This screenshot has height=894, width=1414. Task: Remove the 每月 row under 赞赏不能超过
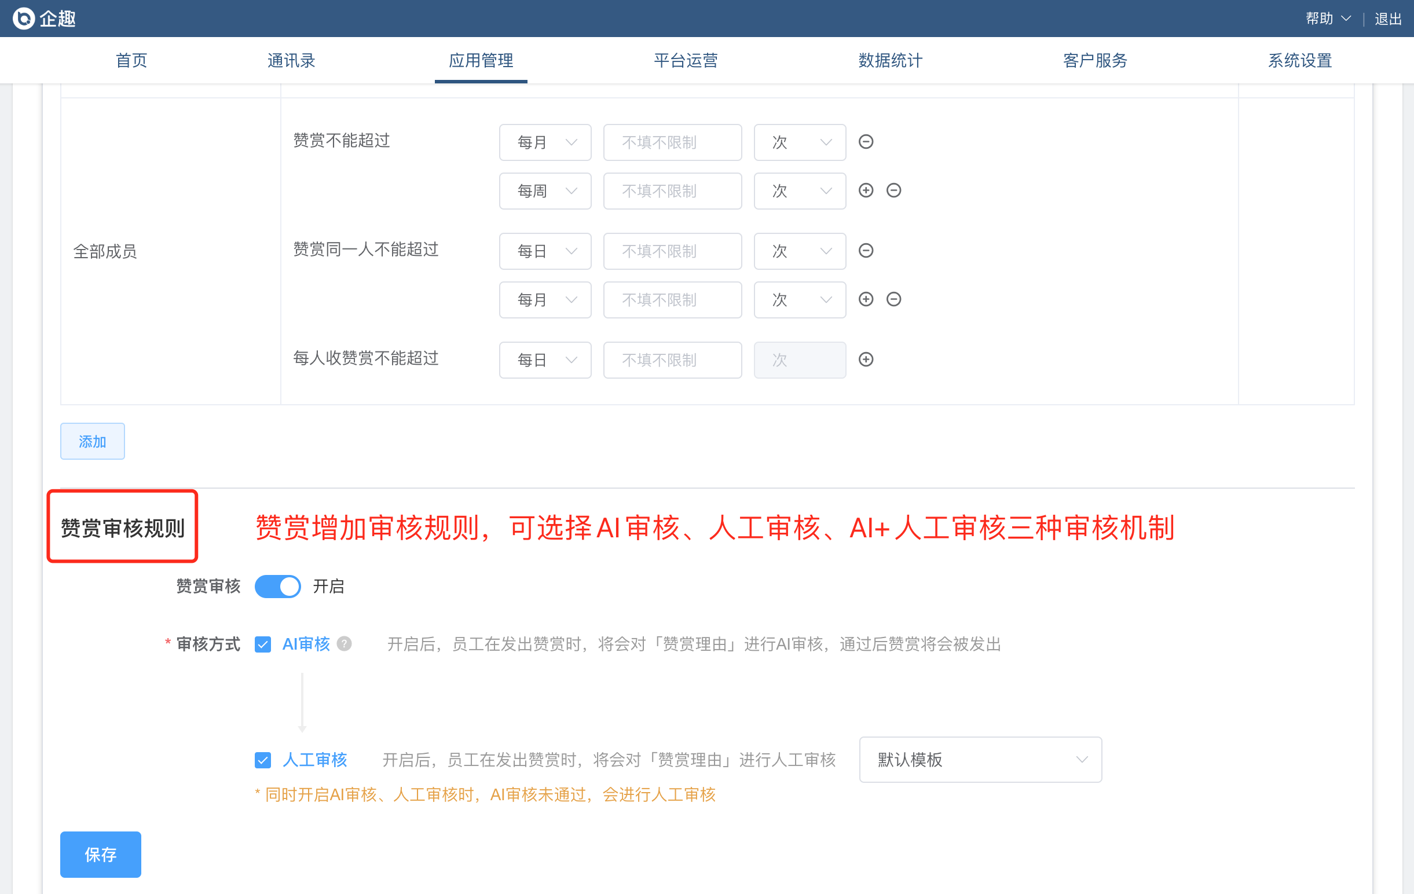[x=866, y=141]
